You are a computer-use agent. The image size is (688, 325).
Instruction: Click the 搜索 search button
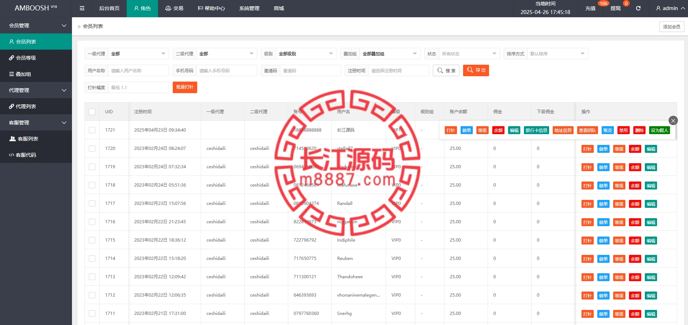pos(446,70)
